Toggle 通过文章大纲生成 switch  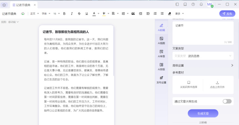click(x=227, y=101)
